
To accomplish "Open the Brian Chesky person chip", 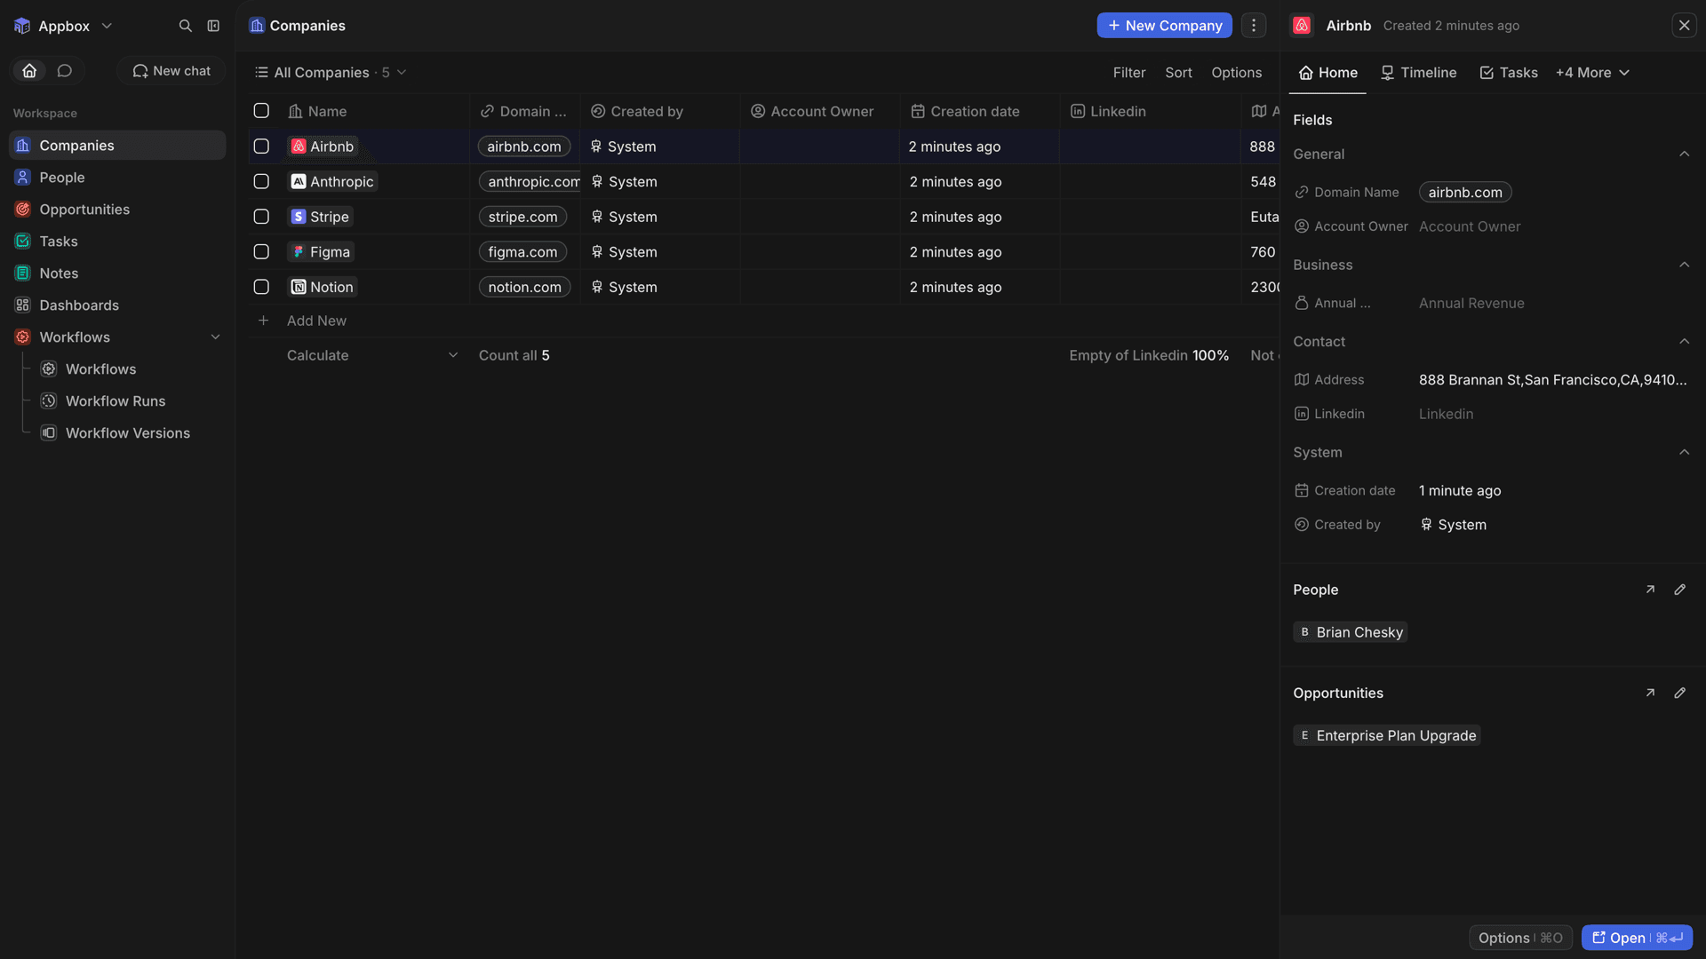I will coord(1350,632).
